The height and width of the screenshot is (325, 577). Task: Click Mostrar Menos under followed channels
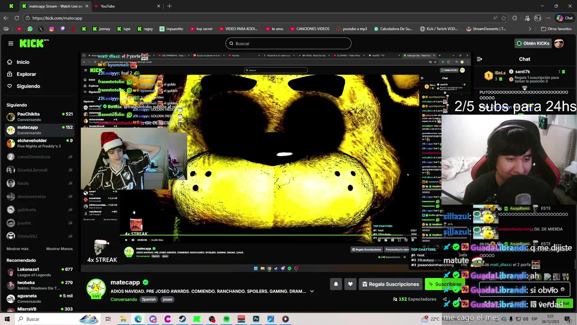(x=60, y=249)
